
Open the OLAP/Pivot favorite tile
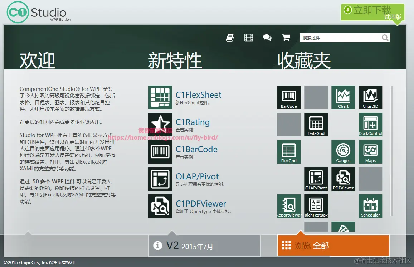[316, 179]
